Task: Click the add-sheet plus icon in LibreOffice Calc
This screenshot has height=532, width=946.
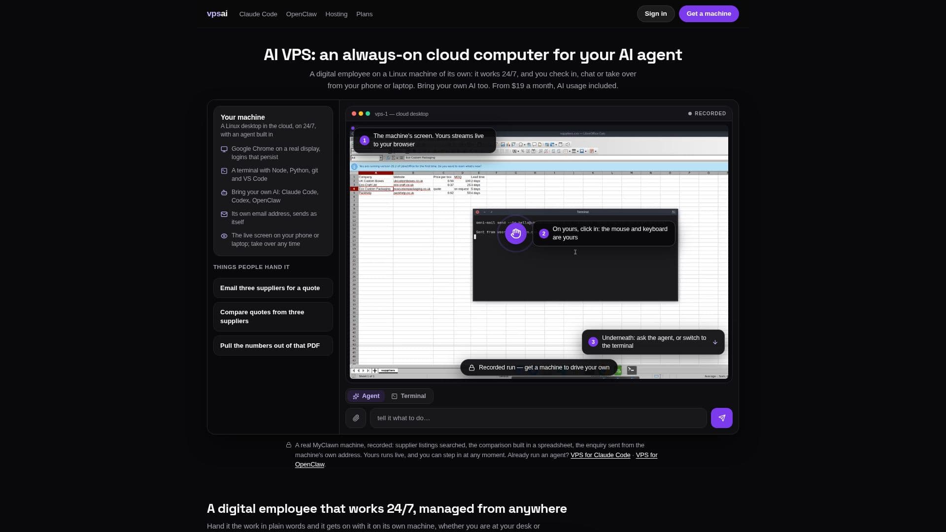Action: pyautogui.click(x=374, y=370)
